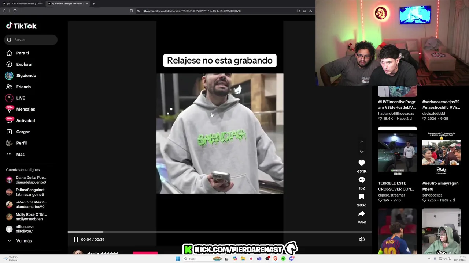Open Siguiendo feed
The height and width of the screenshot is (263, 469).
[26, 76]
